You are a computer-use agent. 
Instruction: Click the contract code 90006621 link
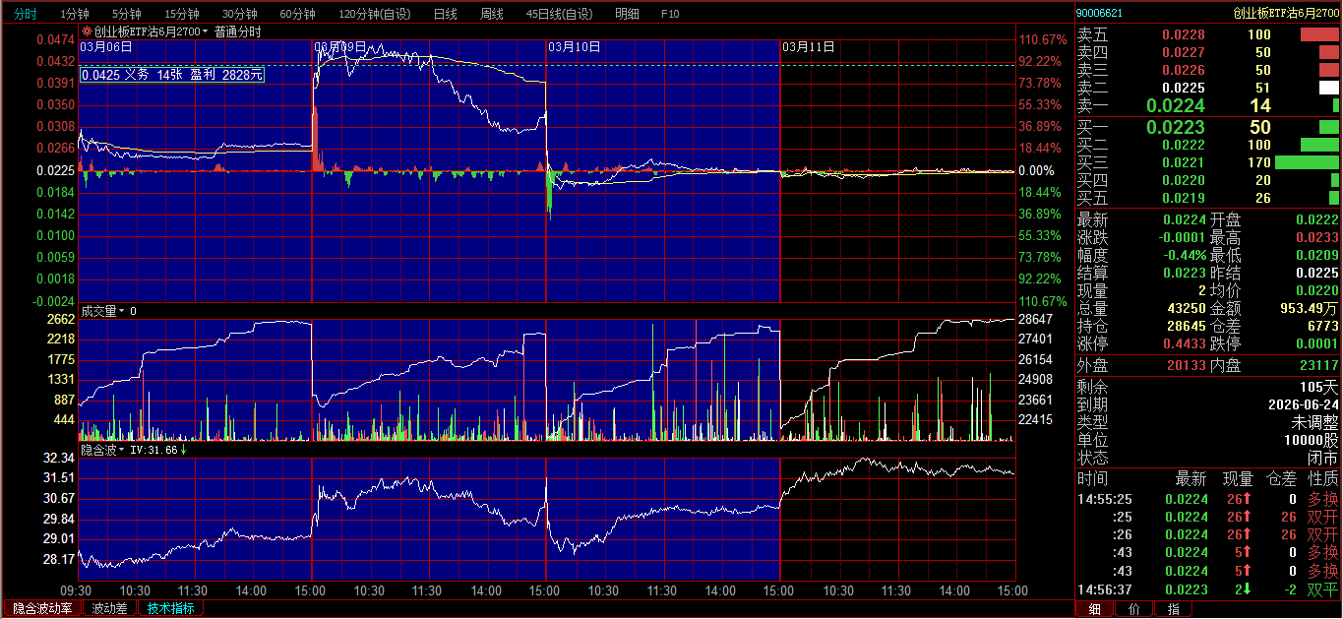1099,13
